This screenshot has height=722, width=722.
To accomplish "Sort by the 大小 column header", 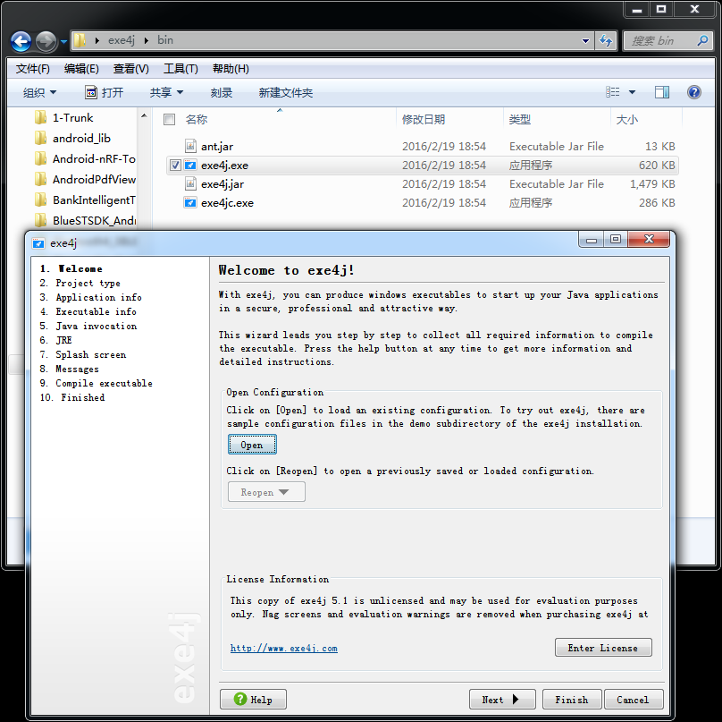I will click(x=626, y=120).
